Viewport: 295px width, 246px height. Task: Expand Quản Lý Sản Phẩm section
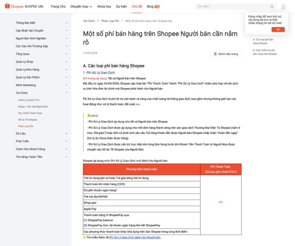pyautogui.click(x=41, y=77)
